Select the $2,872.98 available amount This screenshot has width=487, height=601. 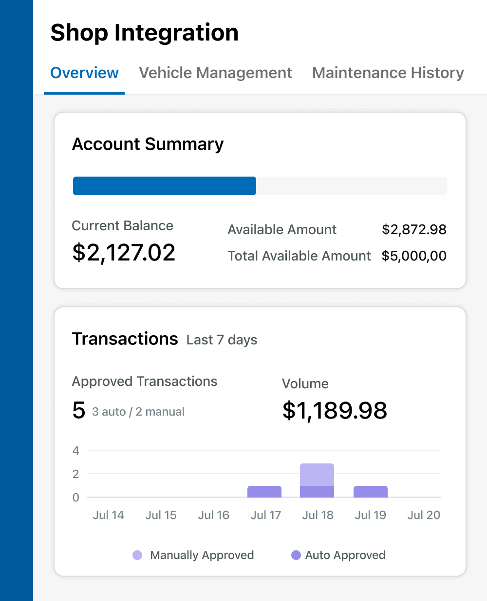click(414, 229)
